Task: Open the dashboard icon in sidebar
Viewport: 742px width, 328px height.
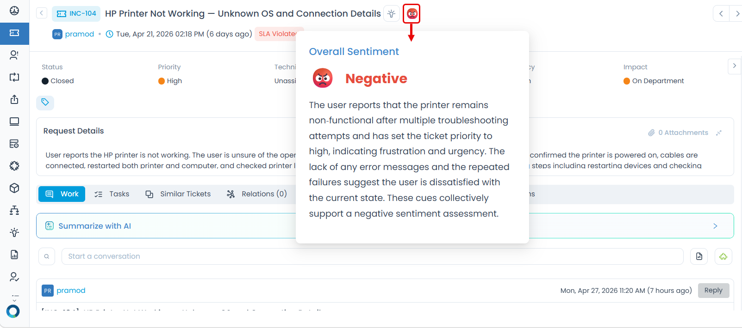Action: pos(14,11)
